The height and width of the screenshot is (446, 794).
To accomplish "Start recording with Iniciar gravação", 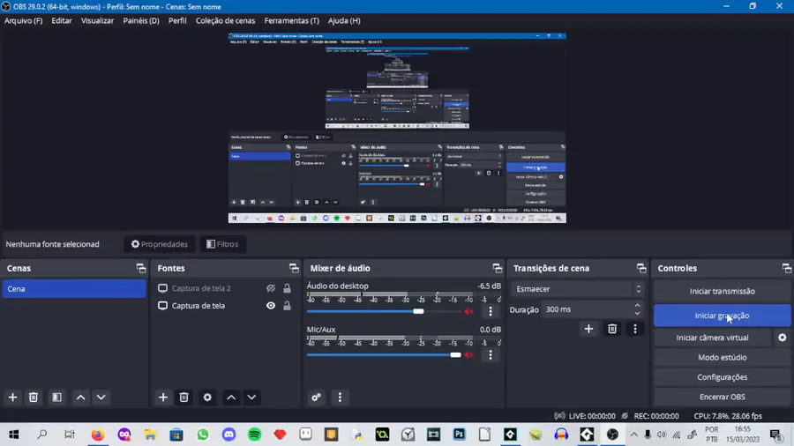I will 722,316.
